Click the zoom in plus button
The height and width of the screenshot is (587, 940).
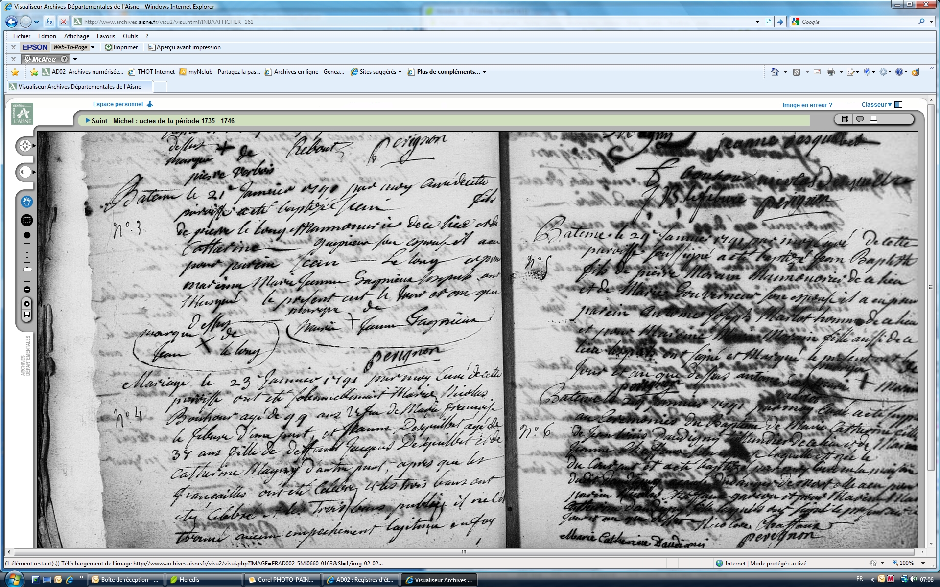click(27, 235)
